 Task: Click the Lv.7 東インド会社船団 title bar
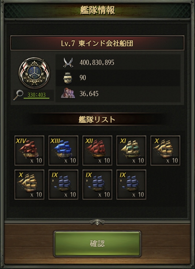[97, 43]
